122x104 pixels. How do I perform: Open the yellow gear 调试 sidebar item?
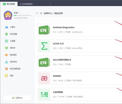click(9, 76)
